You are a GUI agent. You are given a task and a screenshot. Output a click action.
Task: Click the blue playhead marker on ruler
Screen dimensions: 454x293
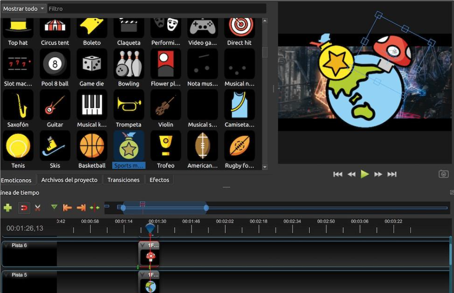(x=150, y=228)
